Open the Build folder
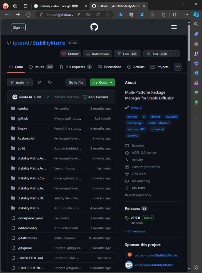 (21, 148)
